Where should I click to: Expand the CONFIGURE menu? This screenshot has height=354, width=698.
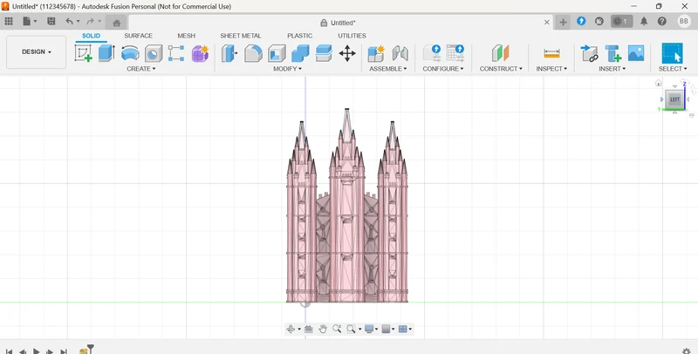tap(443, 69)
